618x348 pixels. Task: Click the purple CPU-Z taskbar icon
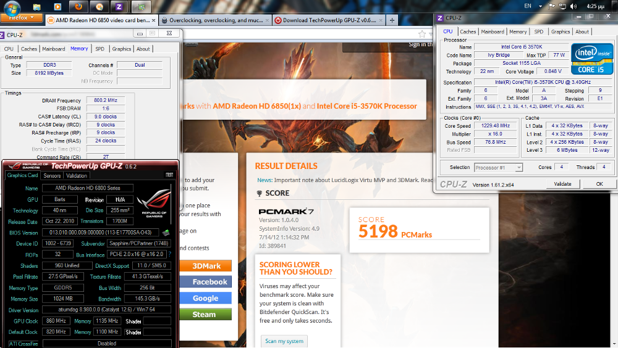coord(119,7)
